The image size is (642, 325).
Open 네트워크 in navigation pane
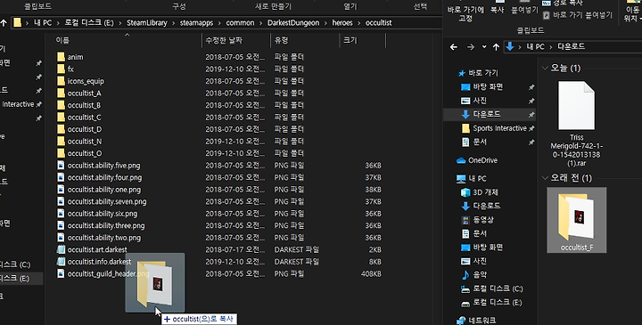coord(476,320)
